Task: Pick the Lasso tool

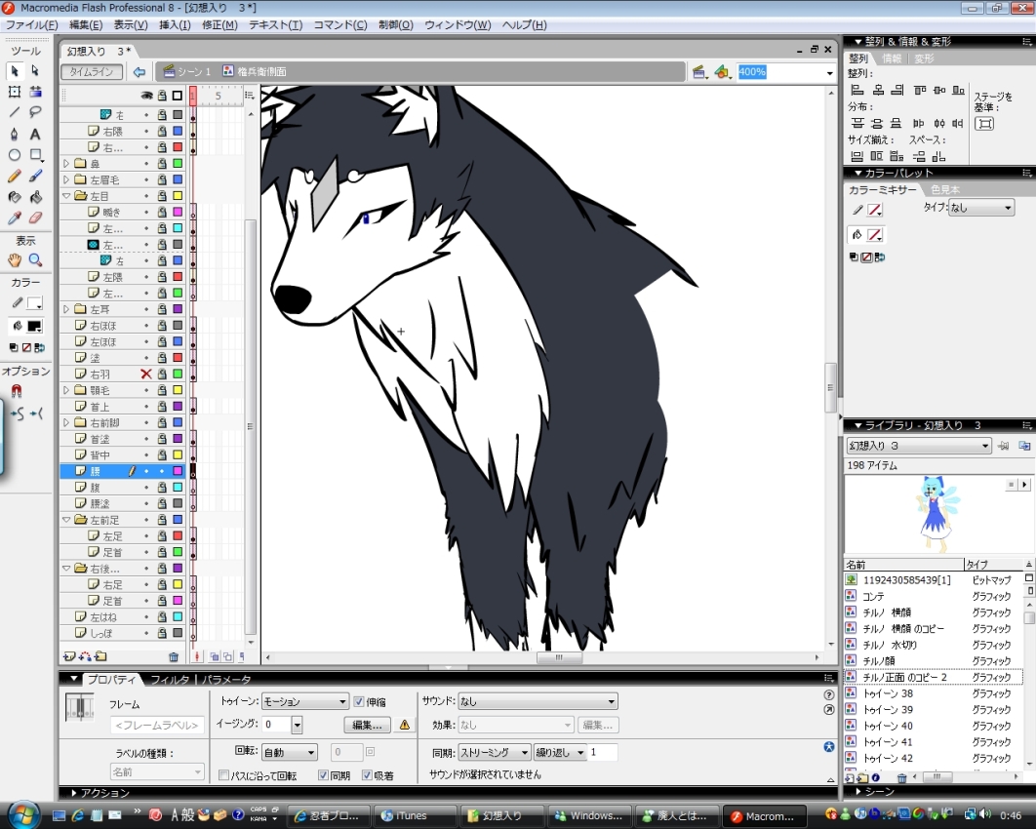Action: click(35, 113)
